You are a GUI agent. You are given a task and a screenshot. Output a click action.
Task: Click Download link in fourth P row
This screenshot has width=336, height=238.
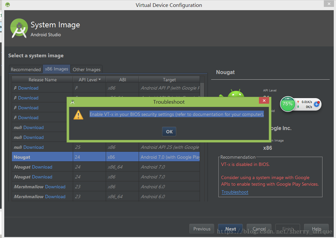pos(28,118)
